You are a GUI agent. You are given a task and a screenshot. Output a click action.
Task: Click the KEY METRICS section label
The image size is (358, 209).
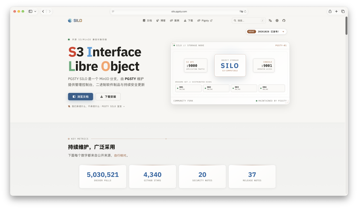click(x=80, y=139)
